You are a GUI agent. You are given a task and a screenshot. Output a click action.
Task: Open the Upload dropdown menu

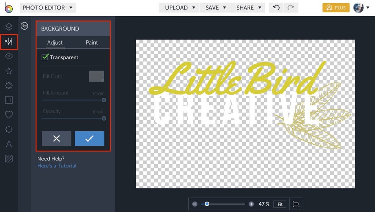point(179,8)
